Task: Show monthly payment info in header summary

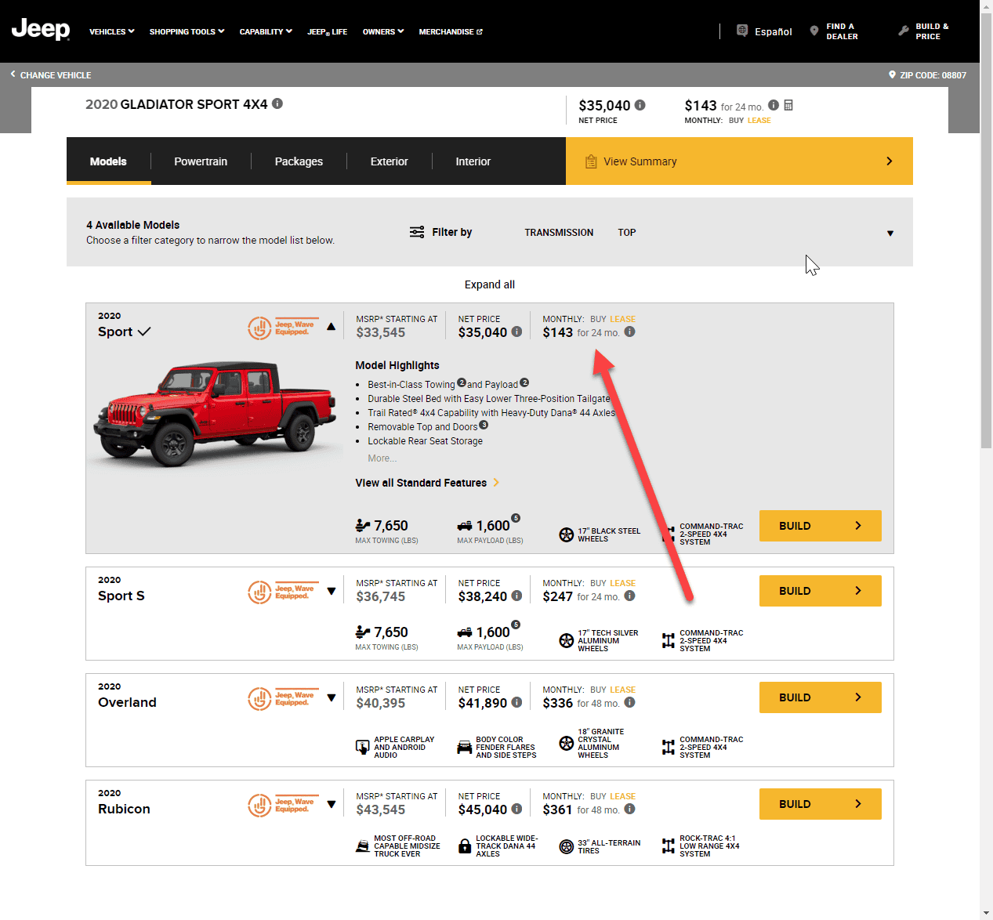Action: [774, 105]
